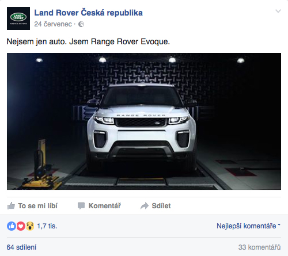Image resolution: width=288 pixels, height=256 pixels.
Task: Click the yellow Wow reaction emoji
Action: tap(30, 226)
